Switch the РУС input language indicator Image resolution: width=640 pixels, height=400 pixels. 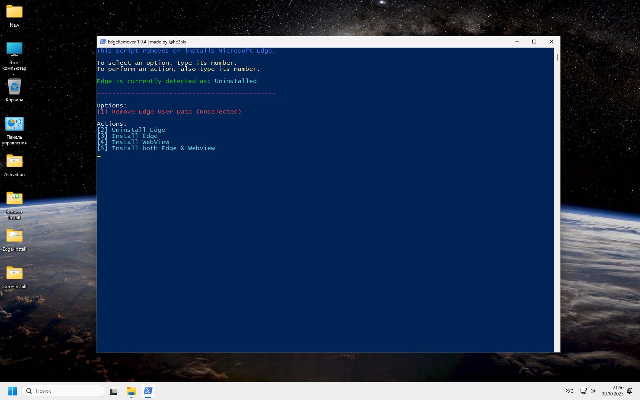pos(569,391)
